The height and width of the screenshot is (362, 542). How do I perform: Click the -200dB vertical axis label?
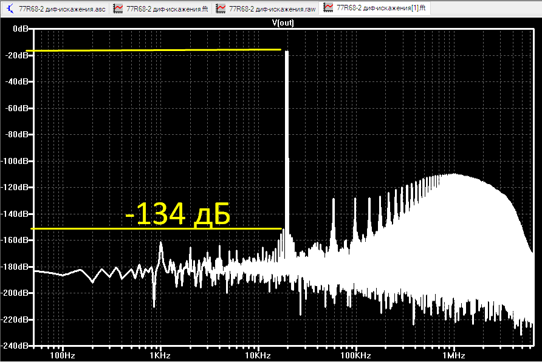coord(15,293)
